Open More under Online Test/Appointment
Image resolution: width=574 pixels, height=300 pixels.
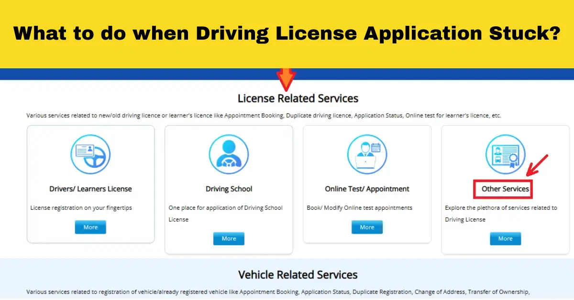coord(367,227)
